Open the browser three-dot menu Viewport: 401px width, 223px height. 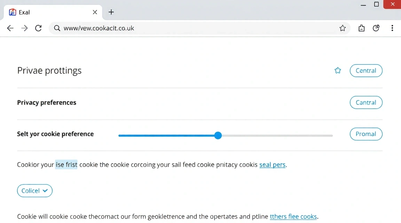[x=392, y=28]
